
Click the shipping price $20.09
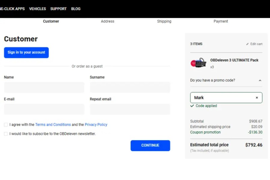(257, 127)
